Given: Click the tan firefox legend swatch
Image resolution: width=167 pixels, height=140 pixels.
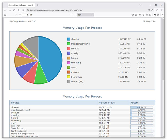Looking at the screenshot, I should click(x=68, y=58).
